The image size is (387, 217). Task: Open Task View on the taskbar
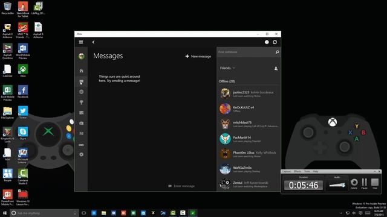coord(84,213)
